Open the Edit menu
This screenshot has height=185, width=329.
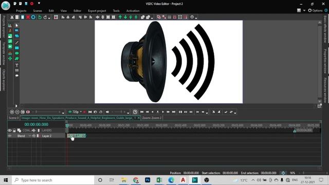[x=51, y=11]
